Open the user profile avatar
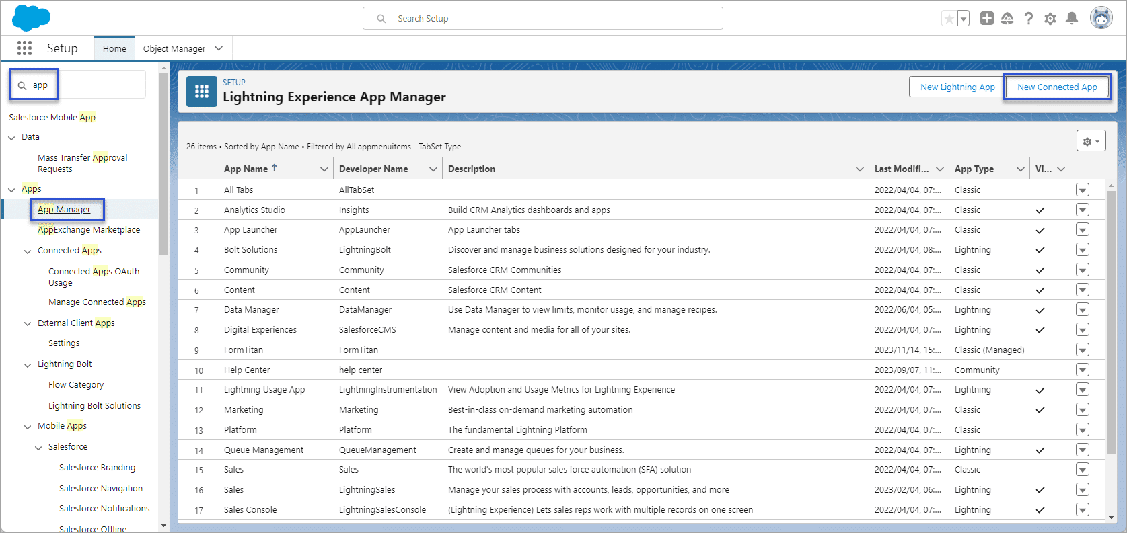1127x533 pixels. 1101,18
